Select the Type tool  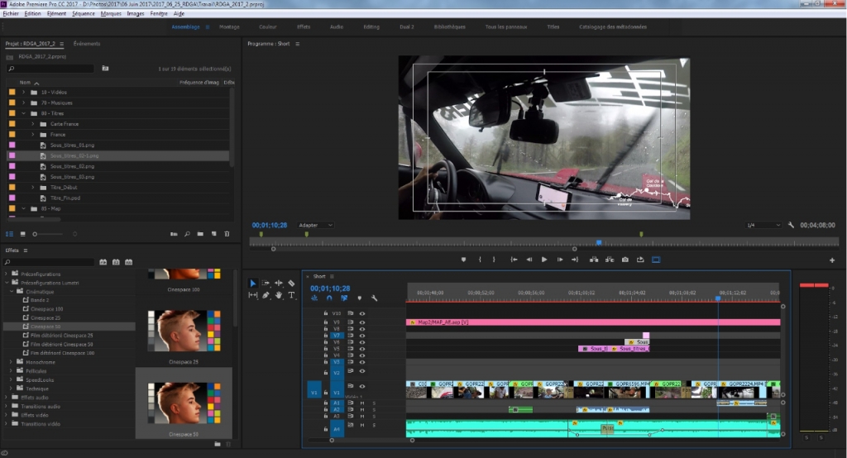[291, 295]
